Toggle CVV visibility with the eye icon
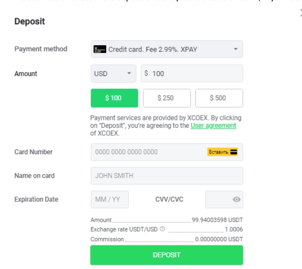The image size is (302, 269). tap(236, 199)
